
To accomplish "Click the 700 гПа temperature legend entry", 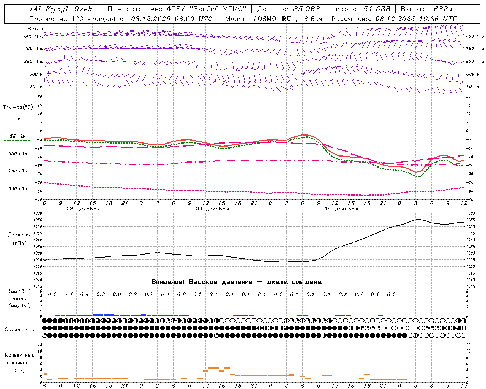I will tap(18, 171).
